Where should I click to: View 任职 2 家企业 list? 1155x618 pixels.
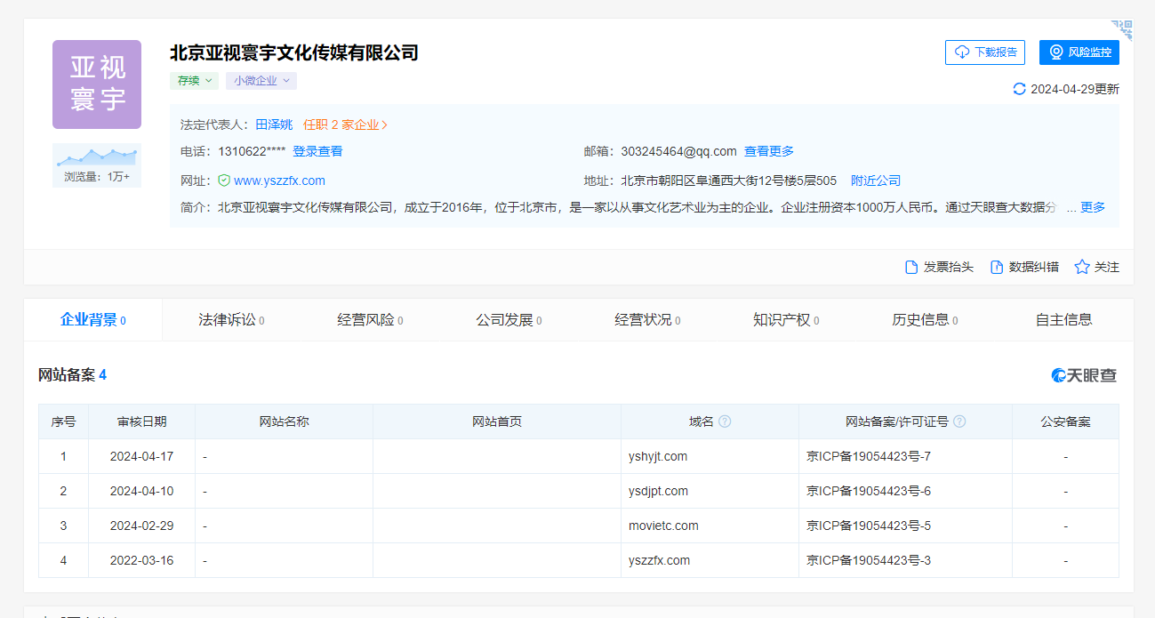[346, 124]
